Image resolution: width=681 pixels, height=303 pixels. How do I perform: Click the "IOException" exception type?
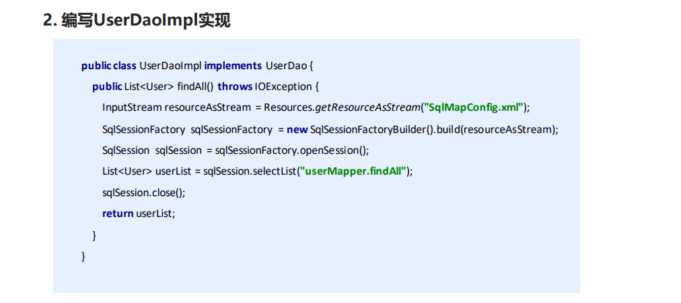point(283,87)
